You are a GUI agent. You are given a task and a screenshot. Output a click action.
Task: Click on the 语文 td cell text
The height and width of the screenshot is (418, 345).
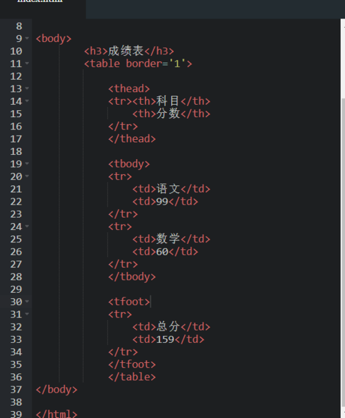pyautogui.click(x=168, y=189)
